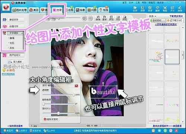186x134 pixels.
Task: Open the 下载更多素材 link
Action: (x=176, y=16)
